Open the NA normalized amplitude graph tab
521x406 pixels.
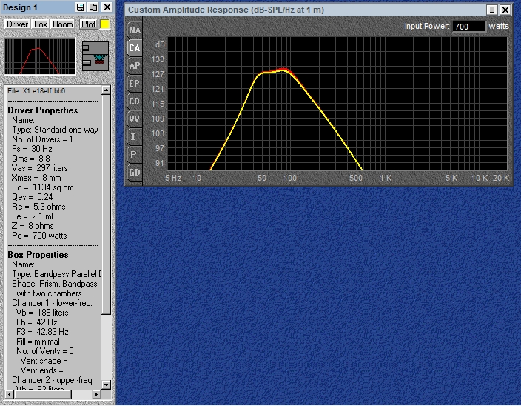click(x=135, y=30)
